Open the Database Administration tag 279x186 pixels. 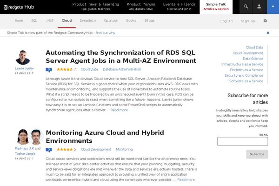coord(122,69)
